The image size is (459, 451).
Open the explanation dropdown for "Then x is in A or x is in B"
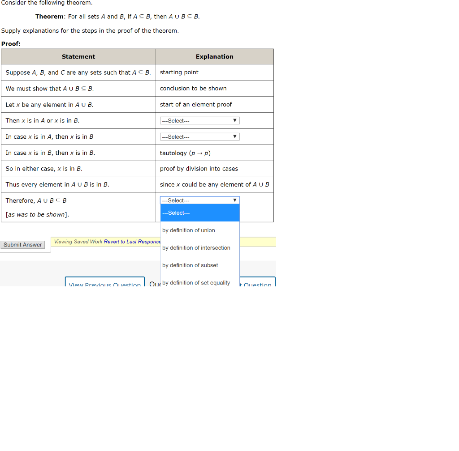coord(199,120)
